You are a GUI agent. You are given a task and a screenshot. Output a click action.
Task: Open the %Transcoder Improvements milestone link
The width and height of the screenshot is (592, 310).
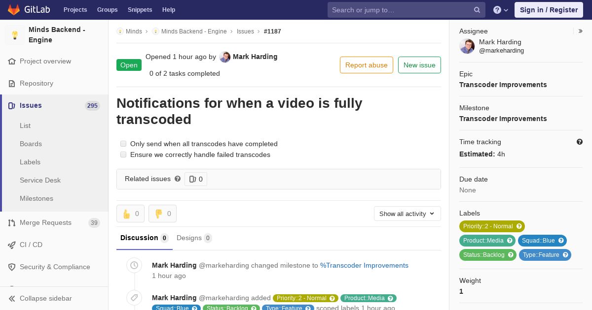[364, 266]
